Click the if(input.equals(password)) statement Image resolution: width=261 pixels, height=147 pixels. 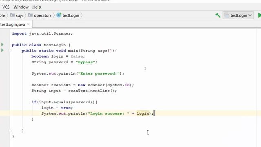64,102
